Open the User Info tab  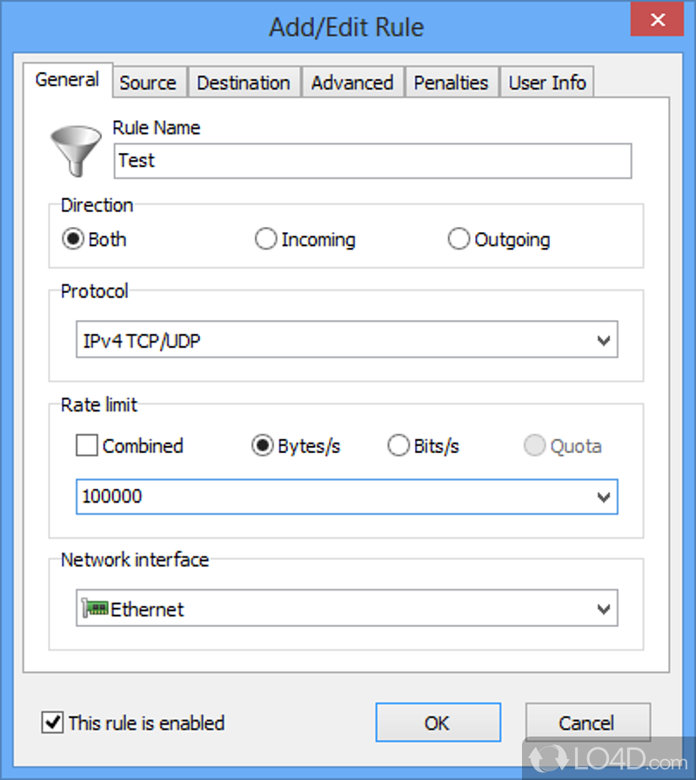547,83
